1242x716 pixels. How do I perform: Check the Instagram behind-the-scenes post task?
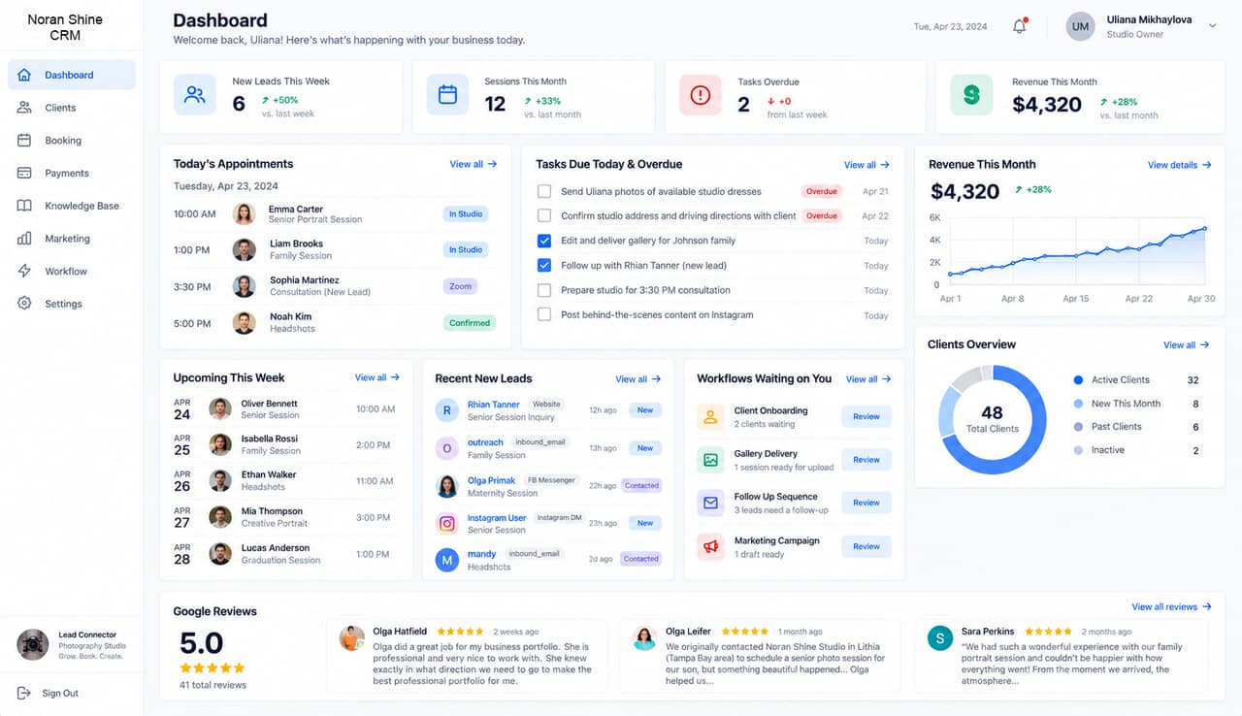544,314
